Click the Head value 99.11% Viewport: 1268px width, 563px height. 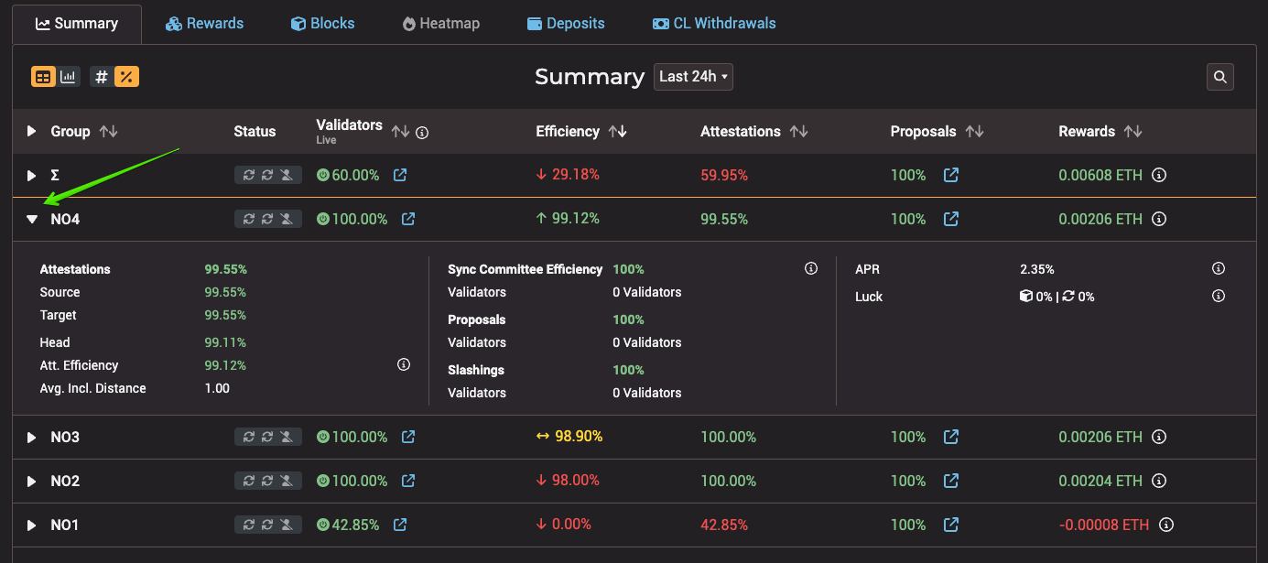click(225, 342)
